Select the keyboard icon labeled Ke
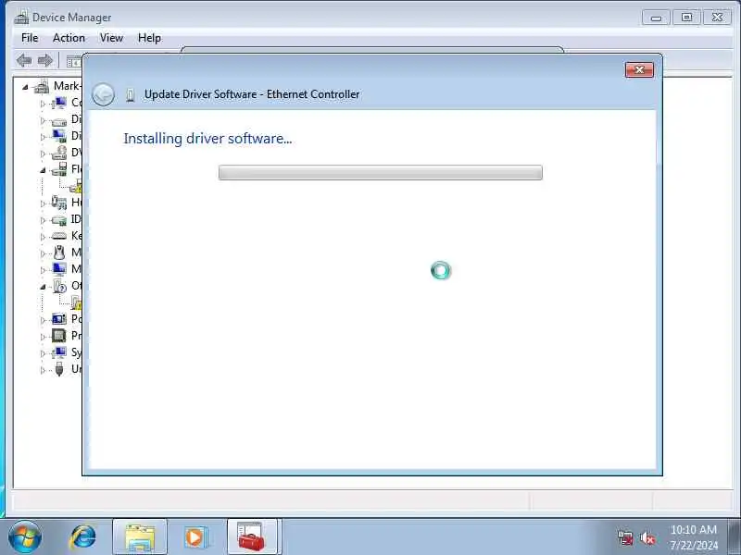The width and height of the screenshot is (741, 555). click(x=59, y=236)
